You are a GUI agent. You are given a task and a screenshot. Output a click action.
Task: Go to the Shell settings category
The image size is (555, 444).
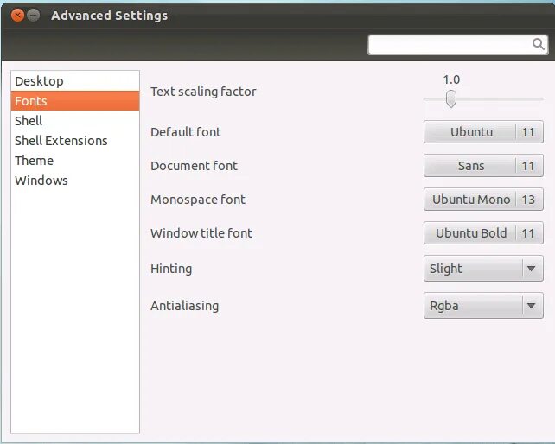(x=75, y=121)
